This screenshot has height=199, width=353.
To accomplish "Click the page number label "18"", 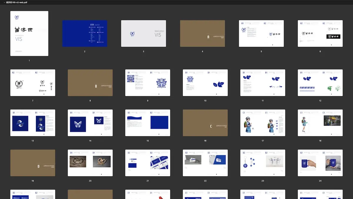I will 320,141.
